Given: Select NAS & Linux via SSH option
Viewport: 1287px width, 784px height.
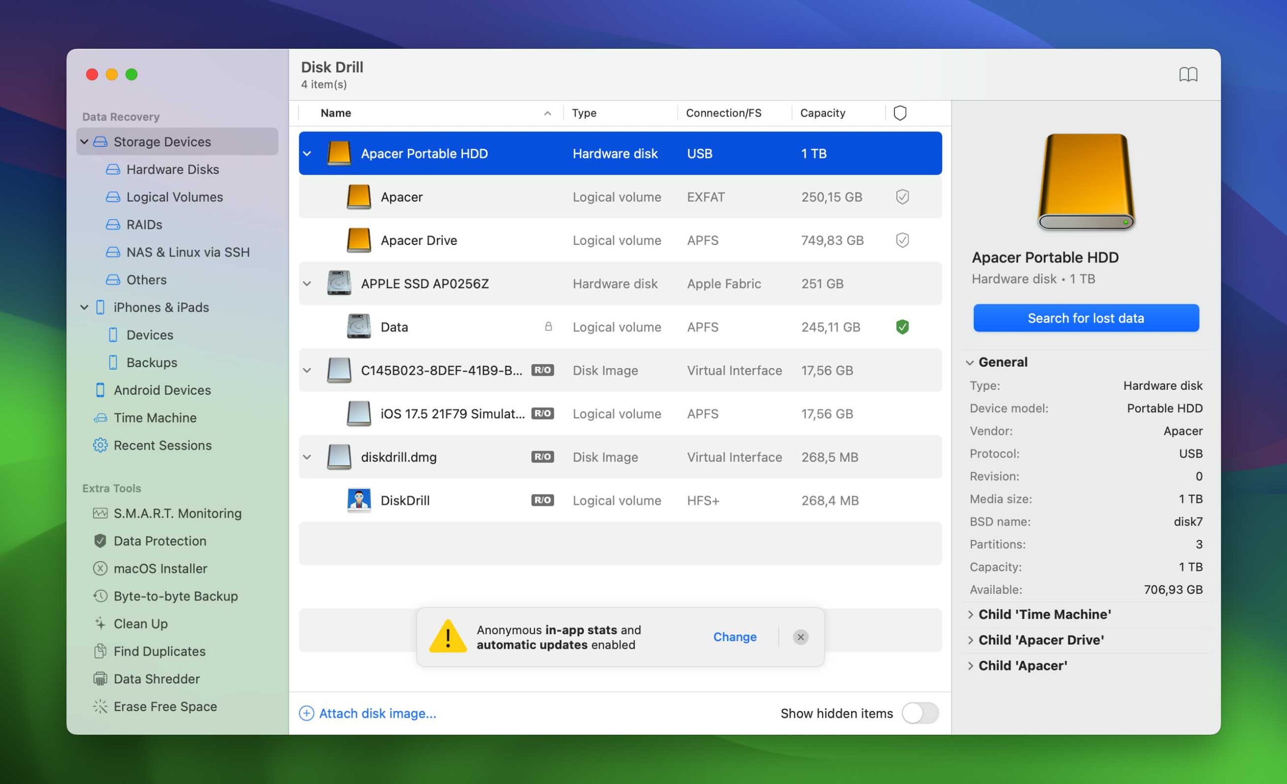Looking at the screenshot, I should [x=189, y=250].
